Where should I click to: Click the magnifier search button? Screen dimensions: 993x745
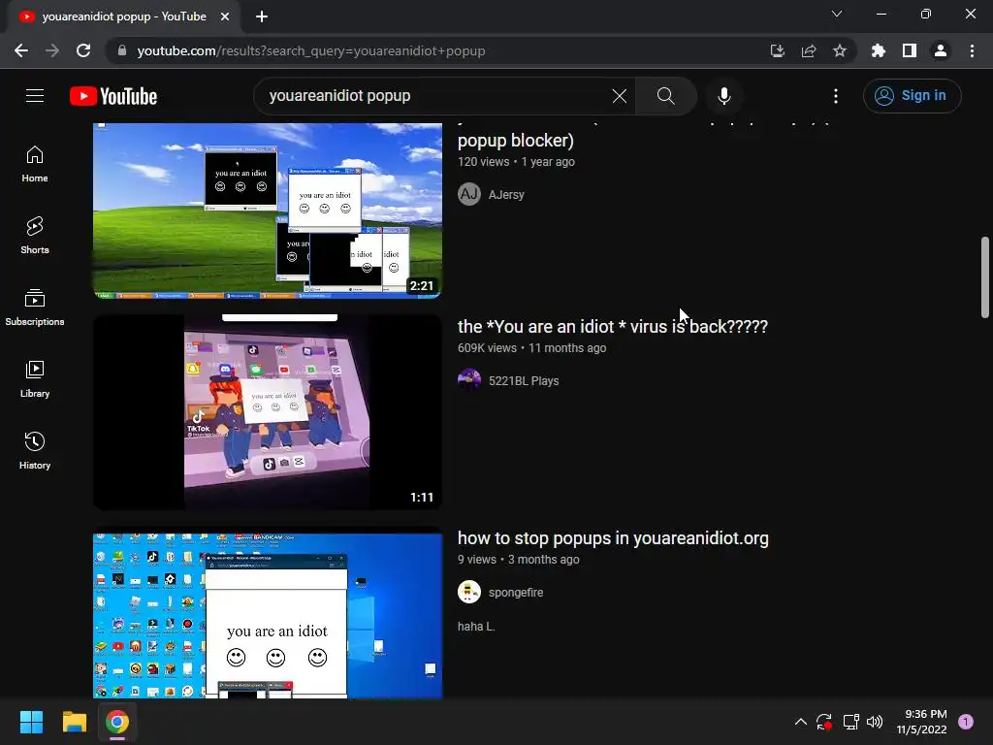click(665, 96)
